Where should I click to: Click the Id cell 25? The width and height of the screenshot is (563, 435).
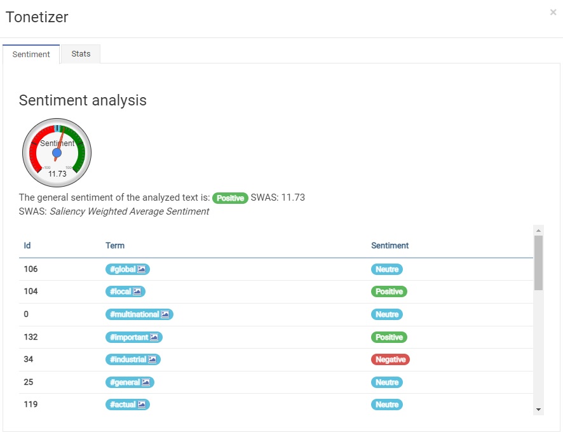click(29, 382)
